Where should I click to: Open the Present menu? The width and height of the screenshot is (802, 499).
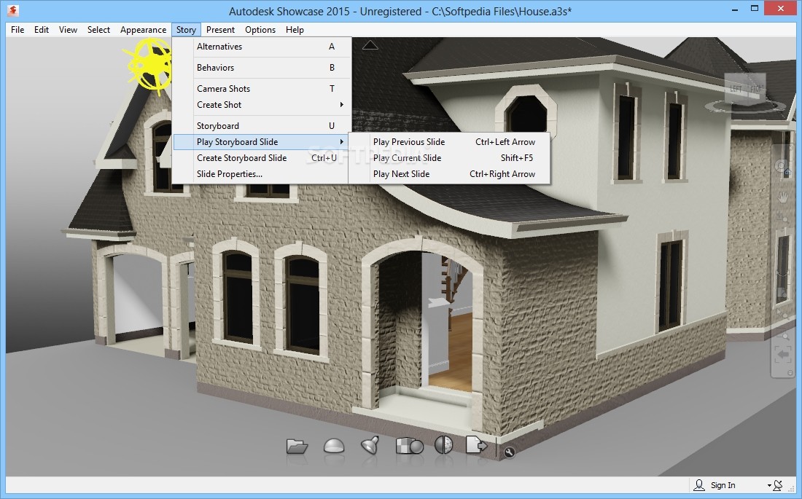click(x=220, y=30)
